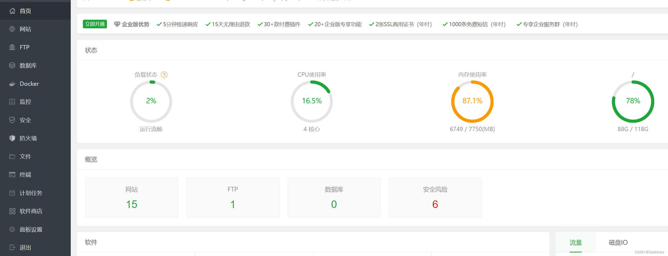Screen dimensions: 668x256
Task: Select the firewall shield icon
Action: coord(12,138)
